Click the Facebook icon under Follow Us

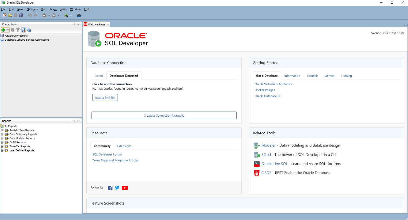tap(110, 188)
